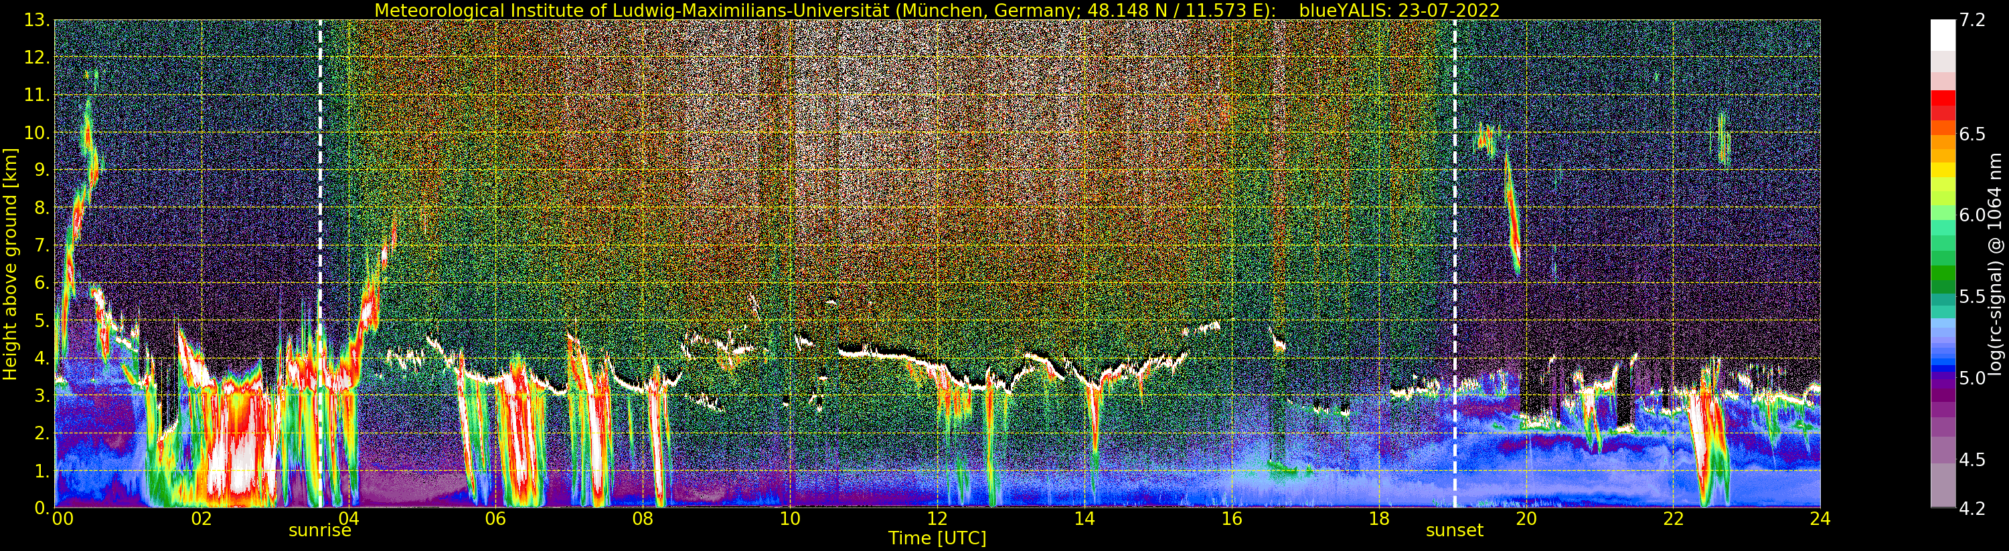Click the '12' tick on the time axis

coord(937,519)
